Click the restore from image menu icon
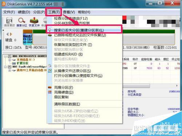 point(50,71)
